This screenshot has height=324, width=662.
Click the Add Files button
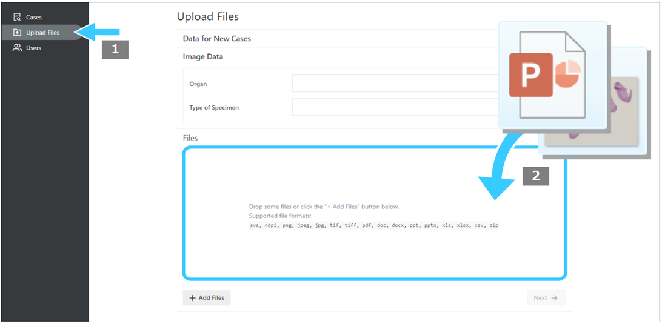[x=207, y=298]
